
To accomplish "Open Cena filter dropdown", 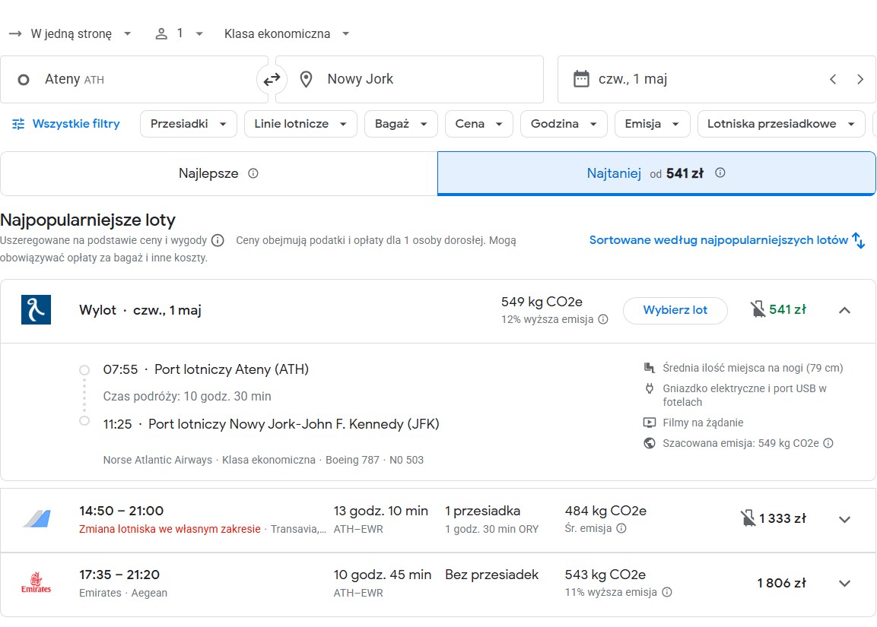I will click(478, 123).
